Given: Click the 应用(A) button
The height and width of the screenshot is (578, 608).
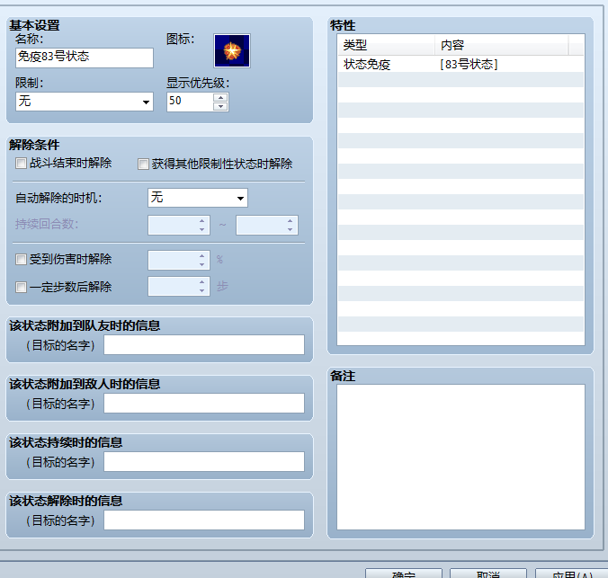Looking at the screenshot, I should [x=572, y=574].
